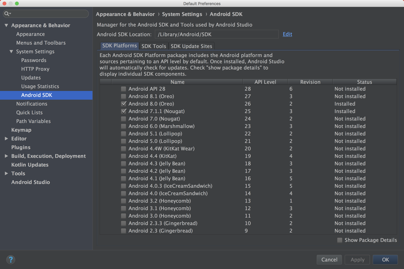The width and height of the screenshot is (404, 269).
Task: Sort by the Status column header
Action: coord(364,82)
